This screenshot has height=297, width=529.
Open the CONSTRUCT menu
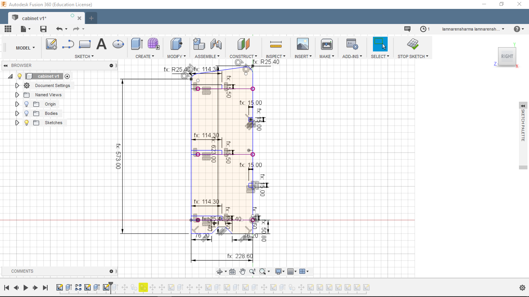243,56
